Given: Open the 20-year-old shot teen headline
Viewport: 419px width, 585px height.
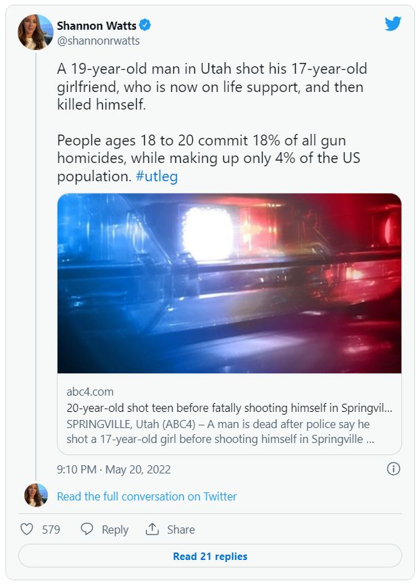Looking at the screenshot, I should (x=229, y=409).
